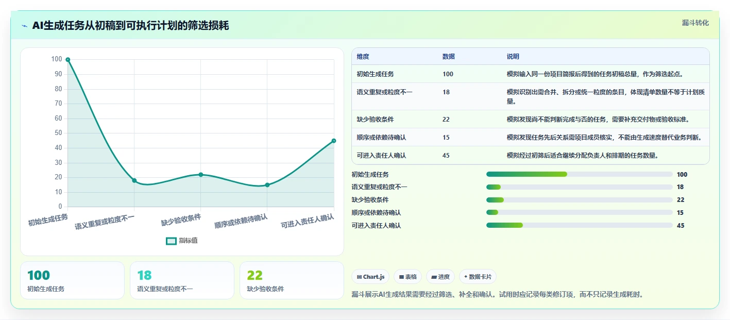This screenshot has width=730, height=320.
Task: Click the 缺少验收条件 progress bar
Action: (x=580, y=200)
